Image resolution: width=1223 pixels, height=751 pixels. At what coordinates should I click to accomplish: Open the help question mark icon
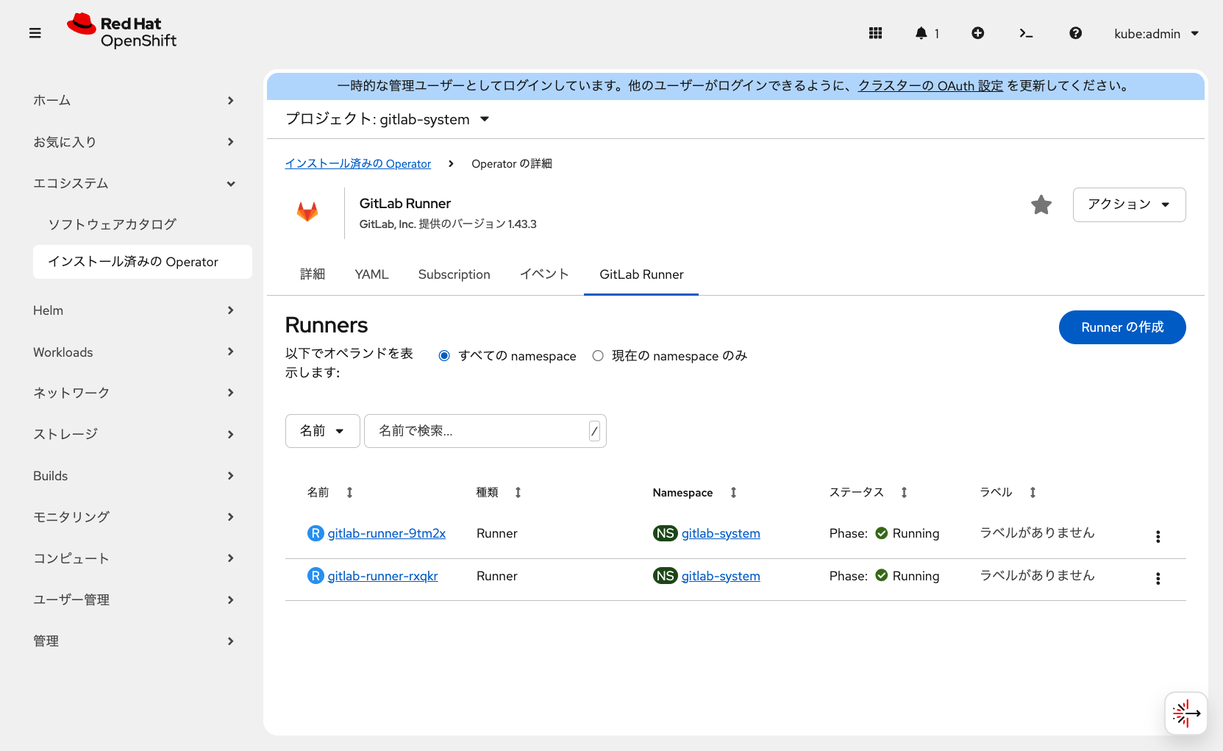[x=1075, y=33]
